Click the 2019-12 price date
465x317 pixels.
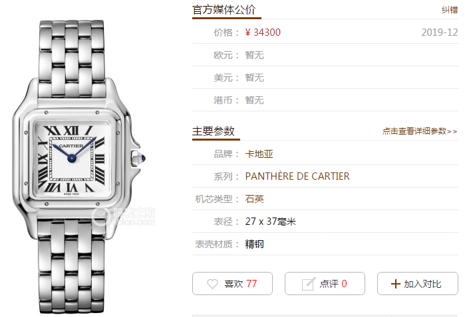440,32
